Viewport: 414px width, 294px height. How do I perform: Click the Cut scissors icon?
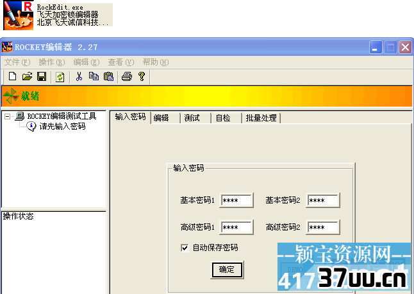coord(79,76)
